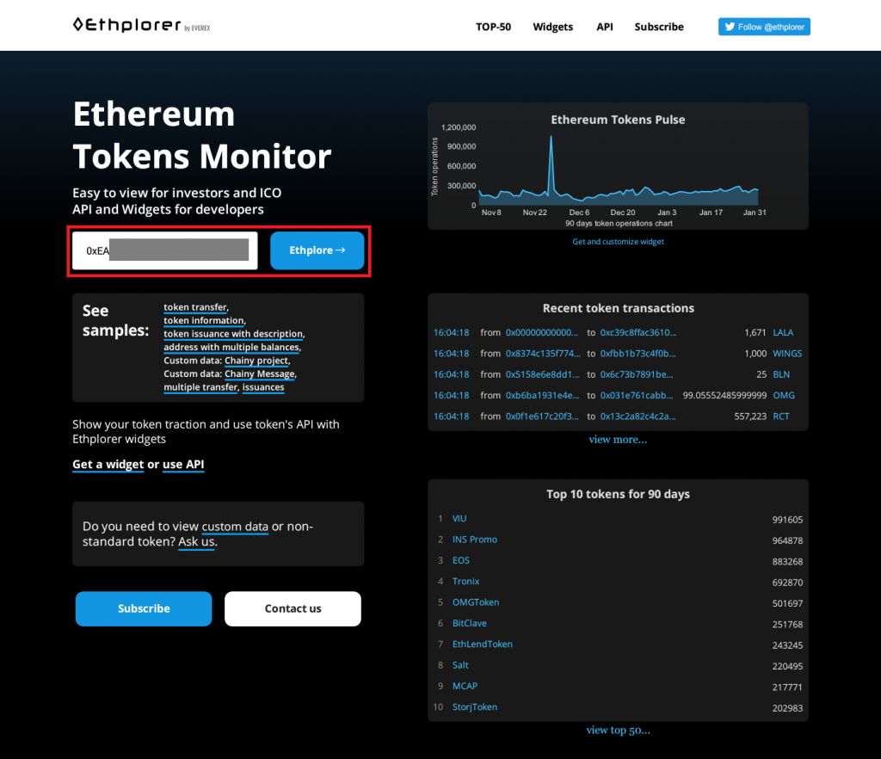Open the Widgets menu item
The image size is (881, 759).
tap(552, 27)
